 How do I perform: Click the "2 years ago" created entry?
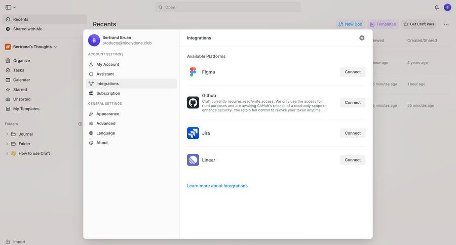(x=417, y=62)
